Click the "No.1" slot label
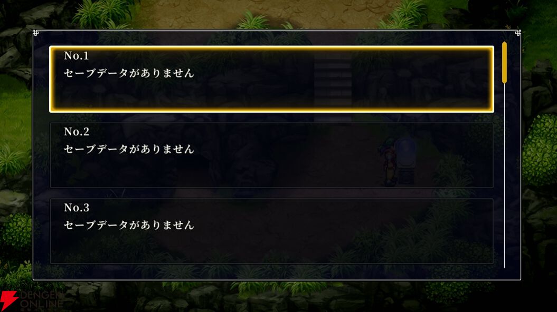Screen dimensions: 557x312 coord(77,56)
